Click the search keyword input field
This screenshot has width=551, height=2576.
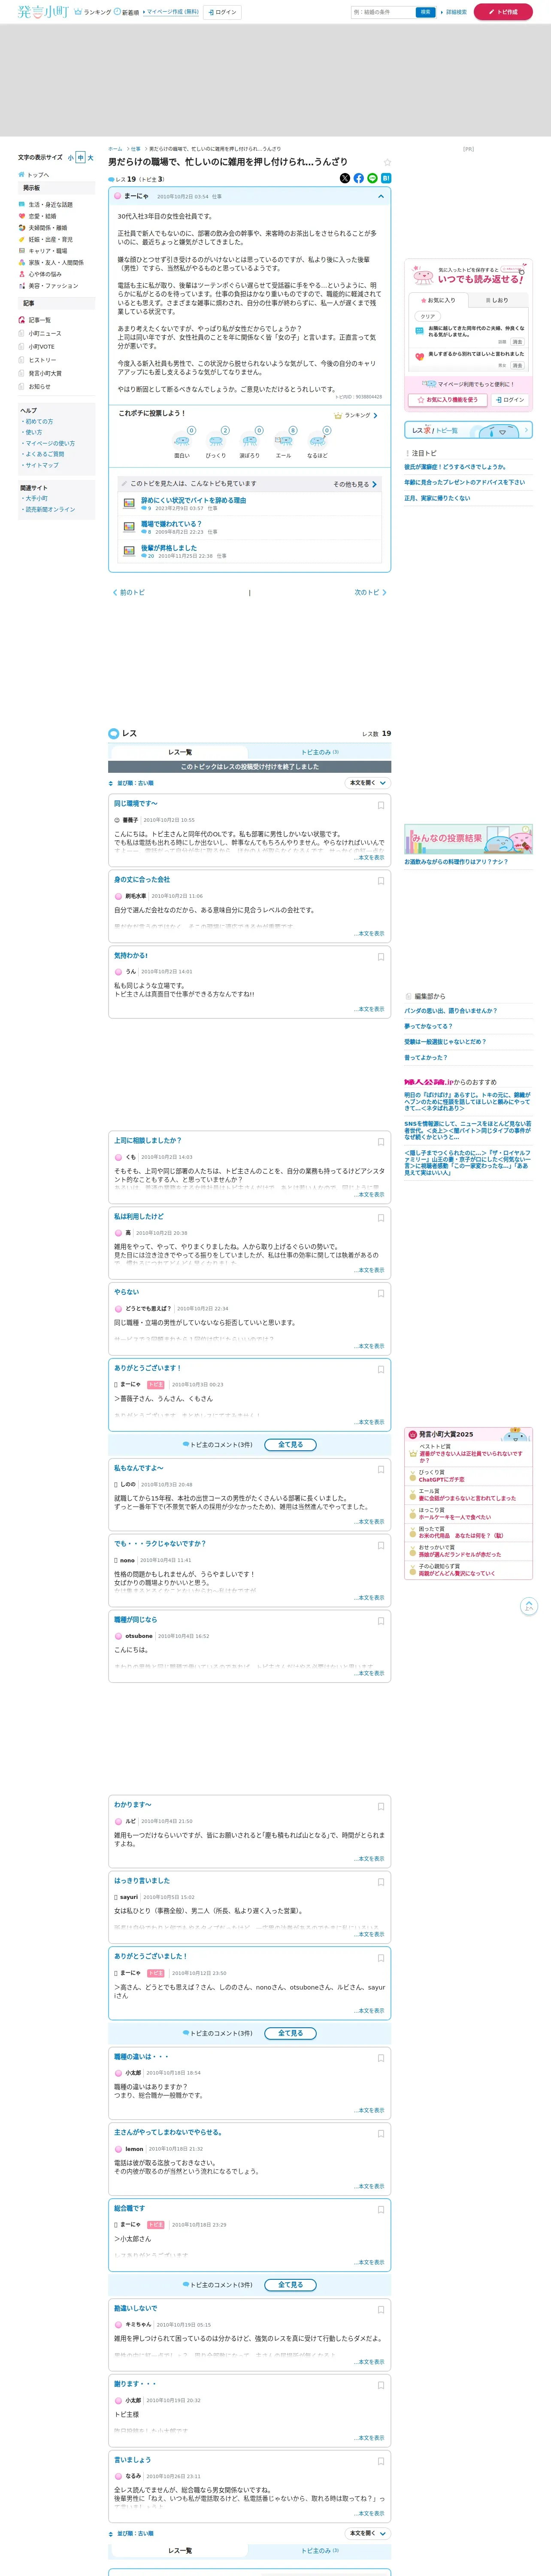pos(382,12)
